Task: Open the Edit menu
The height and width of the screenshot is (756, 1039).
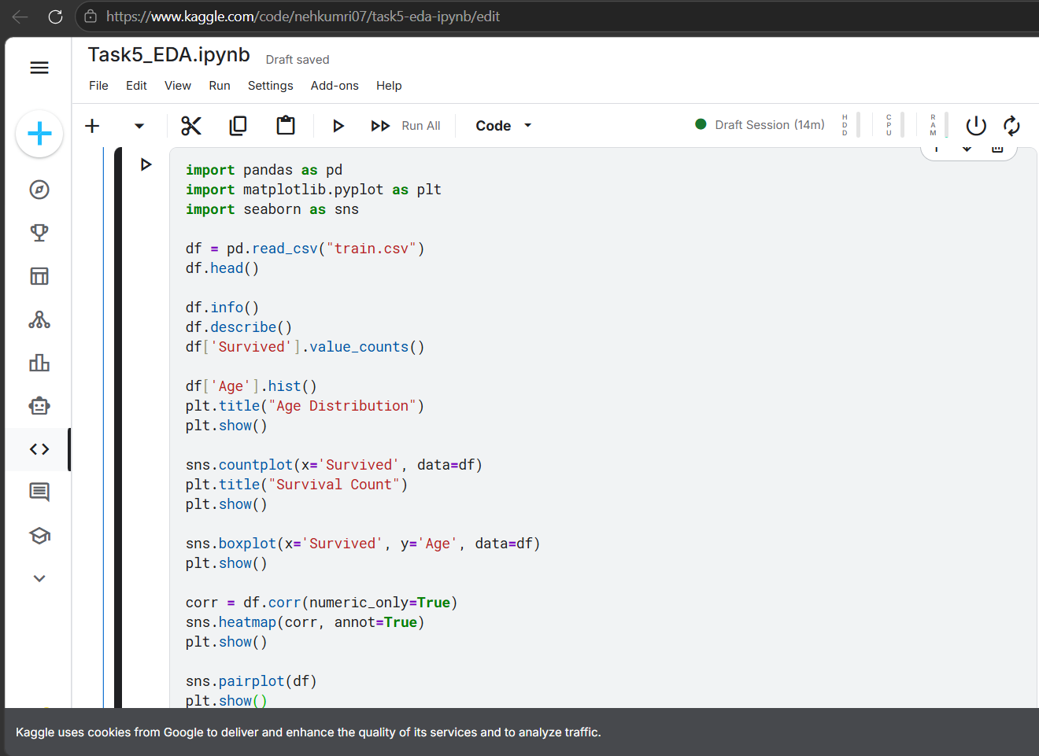Action: 136,86
